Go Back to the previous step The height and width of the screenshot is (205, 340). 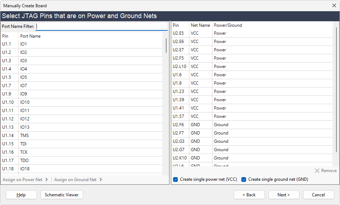tap(249, 195)
